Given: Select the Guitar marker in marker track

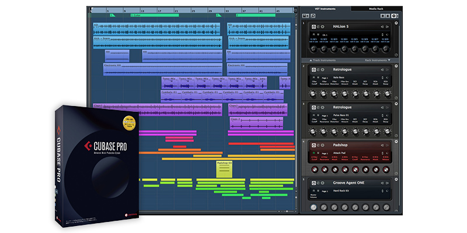Looking at the screenshot, I should tap(155, 15).
